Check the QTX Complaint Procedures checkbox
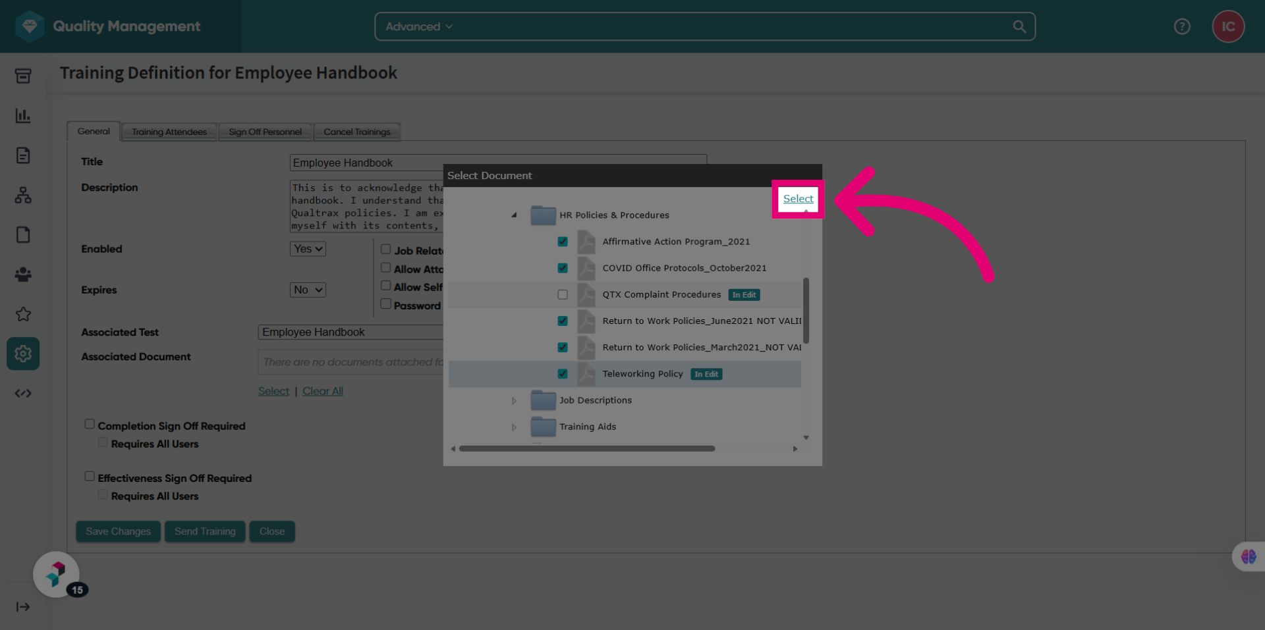 tap(563, 295)
